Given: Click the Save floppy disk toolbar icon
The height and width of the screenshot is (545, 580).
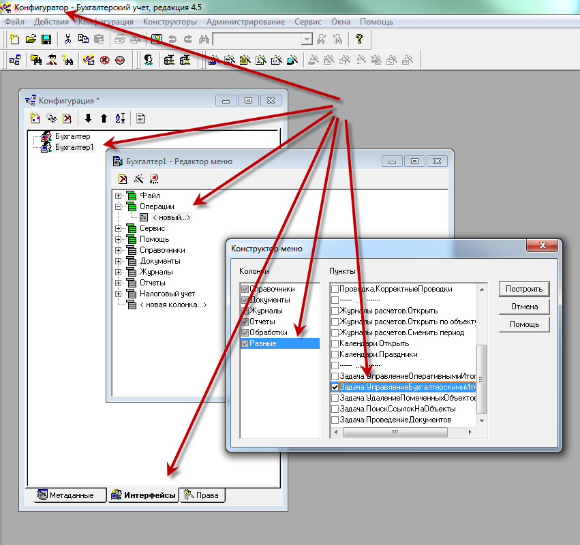Looking at the screenshot, I should pyautogui.click(x=46, y=40).
